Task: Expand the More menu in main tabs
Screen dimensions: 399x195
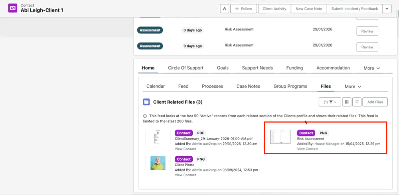Action: tap(371, 68)
